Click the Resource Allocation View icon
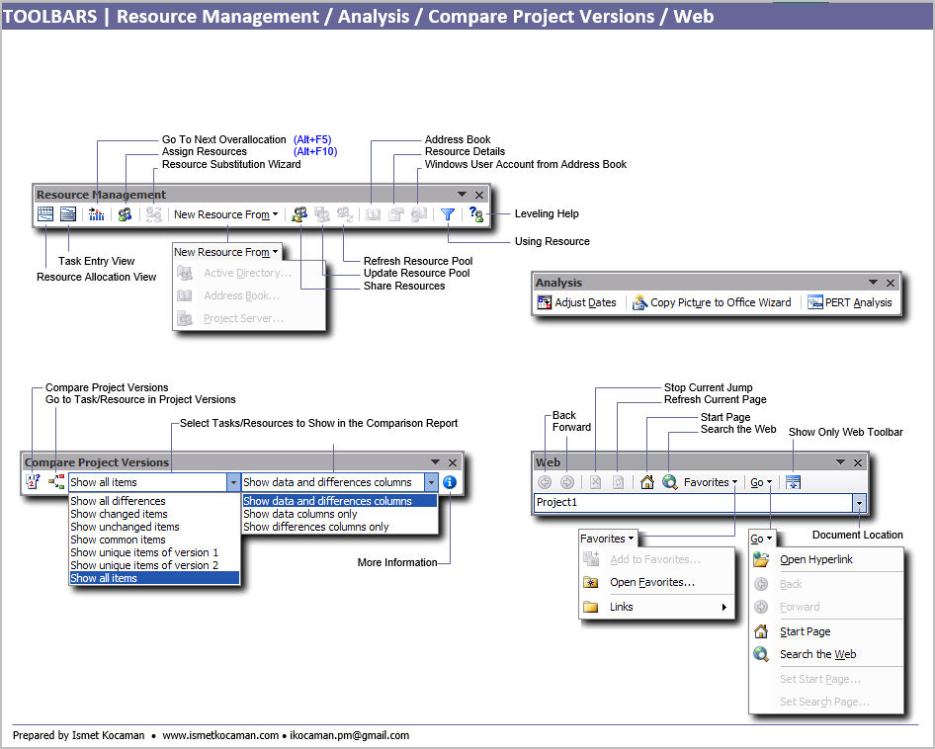 [45, 214]
